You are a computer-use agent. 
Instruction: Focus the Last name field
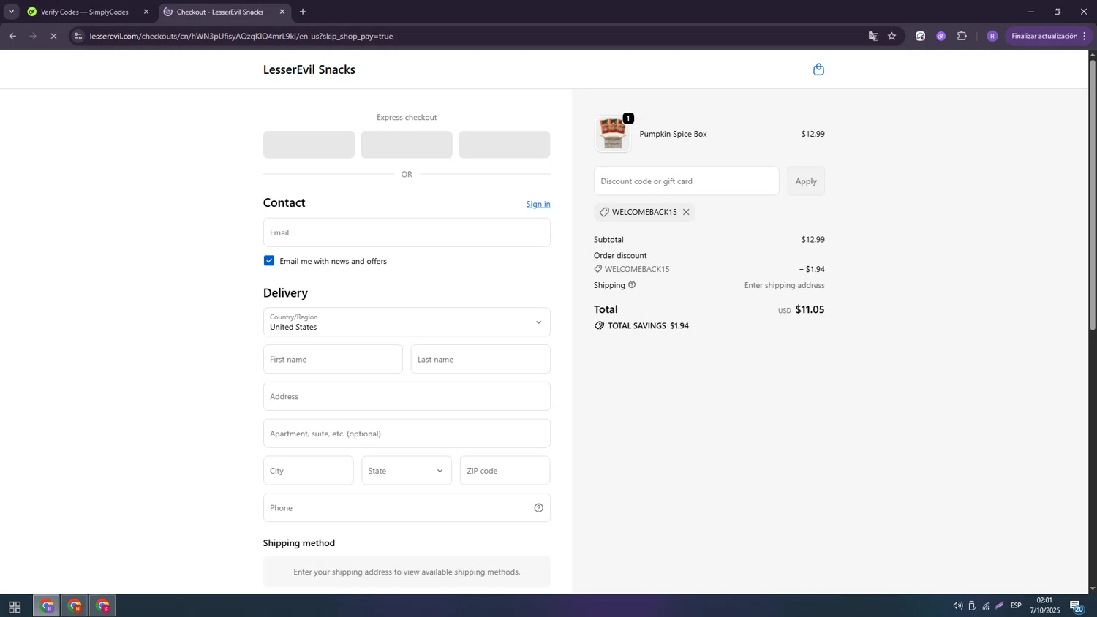click(480, 359)
